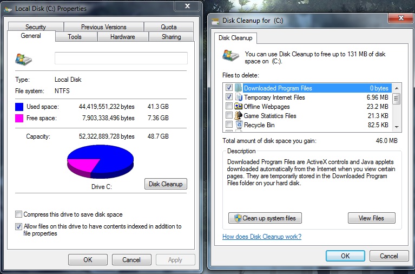The height and width of the screenshot is (274, 415).
Task: Click the Temporary Internet Files page icon
Action: (239, 97)
